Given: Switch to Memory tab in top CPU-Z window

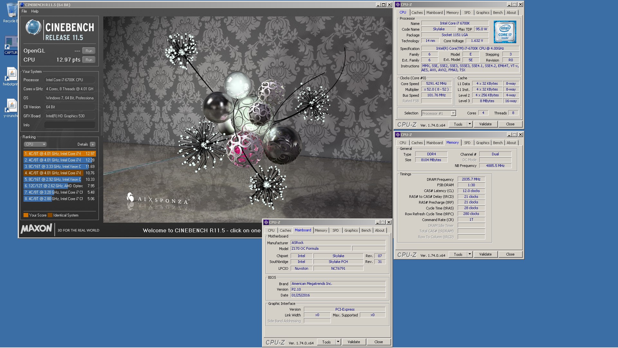Looking at the screenshot, I should tap(452, 13).
